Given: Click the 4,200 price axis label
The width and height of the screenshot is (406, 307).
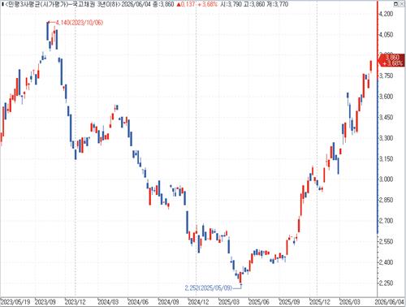Looking at the screenshot, I should coord(386,14).
